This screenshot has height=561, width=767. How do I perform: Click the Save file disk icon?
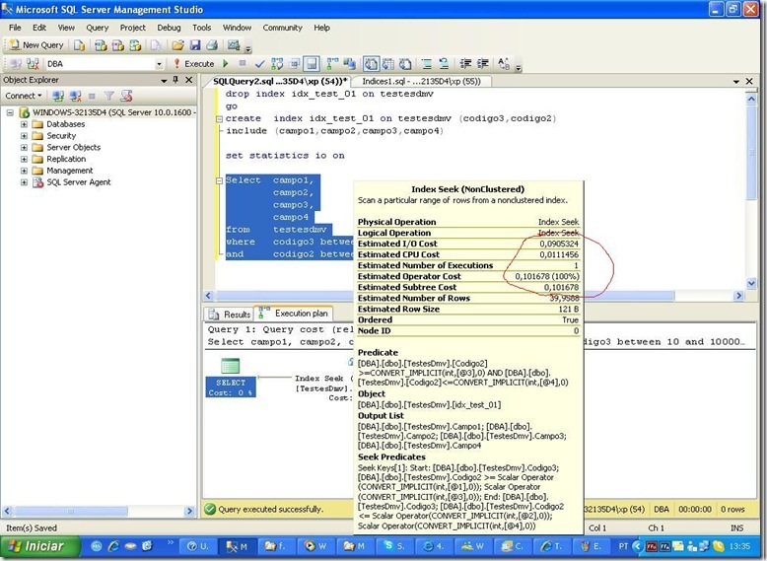pyautogui.click(x=195, y=45)
